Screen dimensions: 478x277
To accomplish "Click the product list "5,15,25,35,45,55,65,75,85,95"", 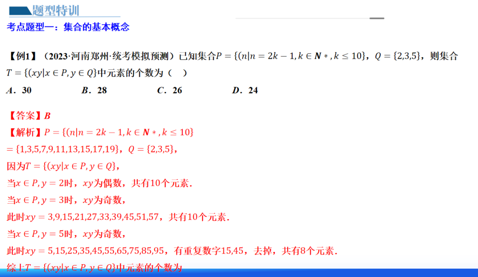I will click(x=106, y=251).
